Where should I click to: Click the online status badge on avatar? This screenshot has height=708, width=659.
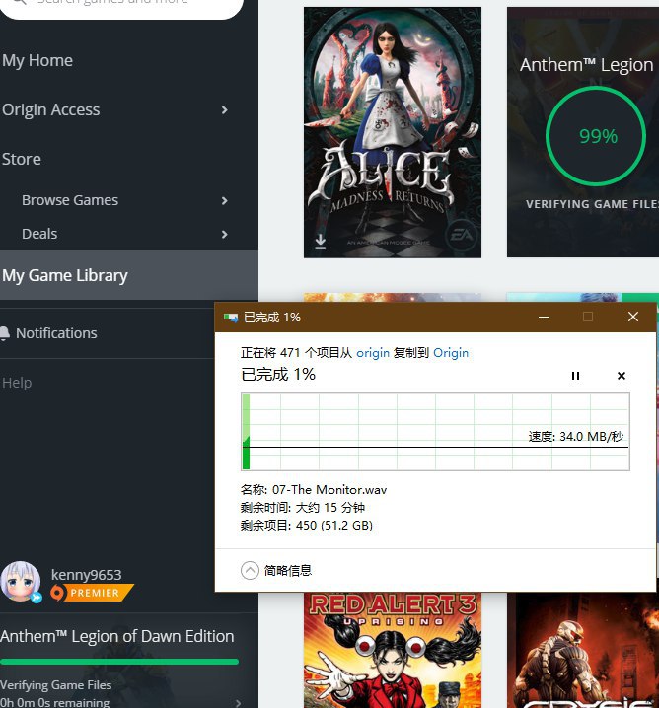tap(37, 598)
